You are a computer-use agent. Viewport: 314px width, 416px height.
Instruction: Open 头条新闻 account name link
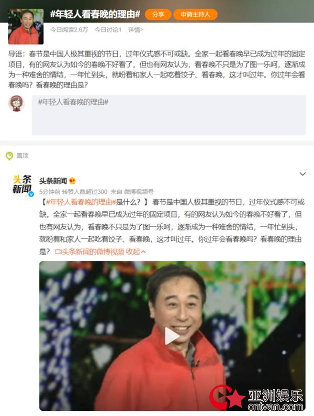click(53, 181)
